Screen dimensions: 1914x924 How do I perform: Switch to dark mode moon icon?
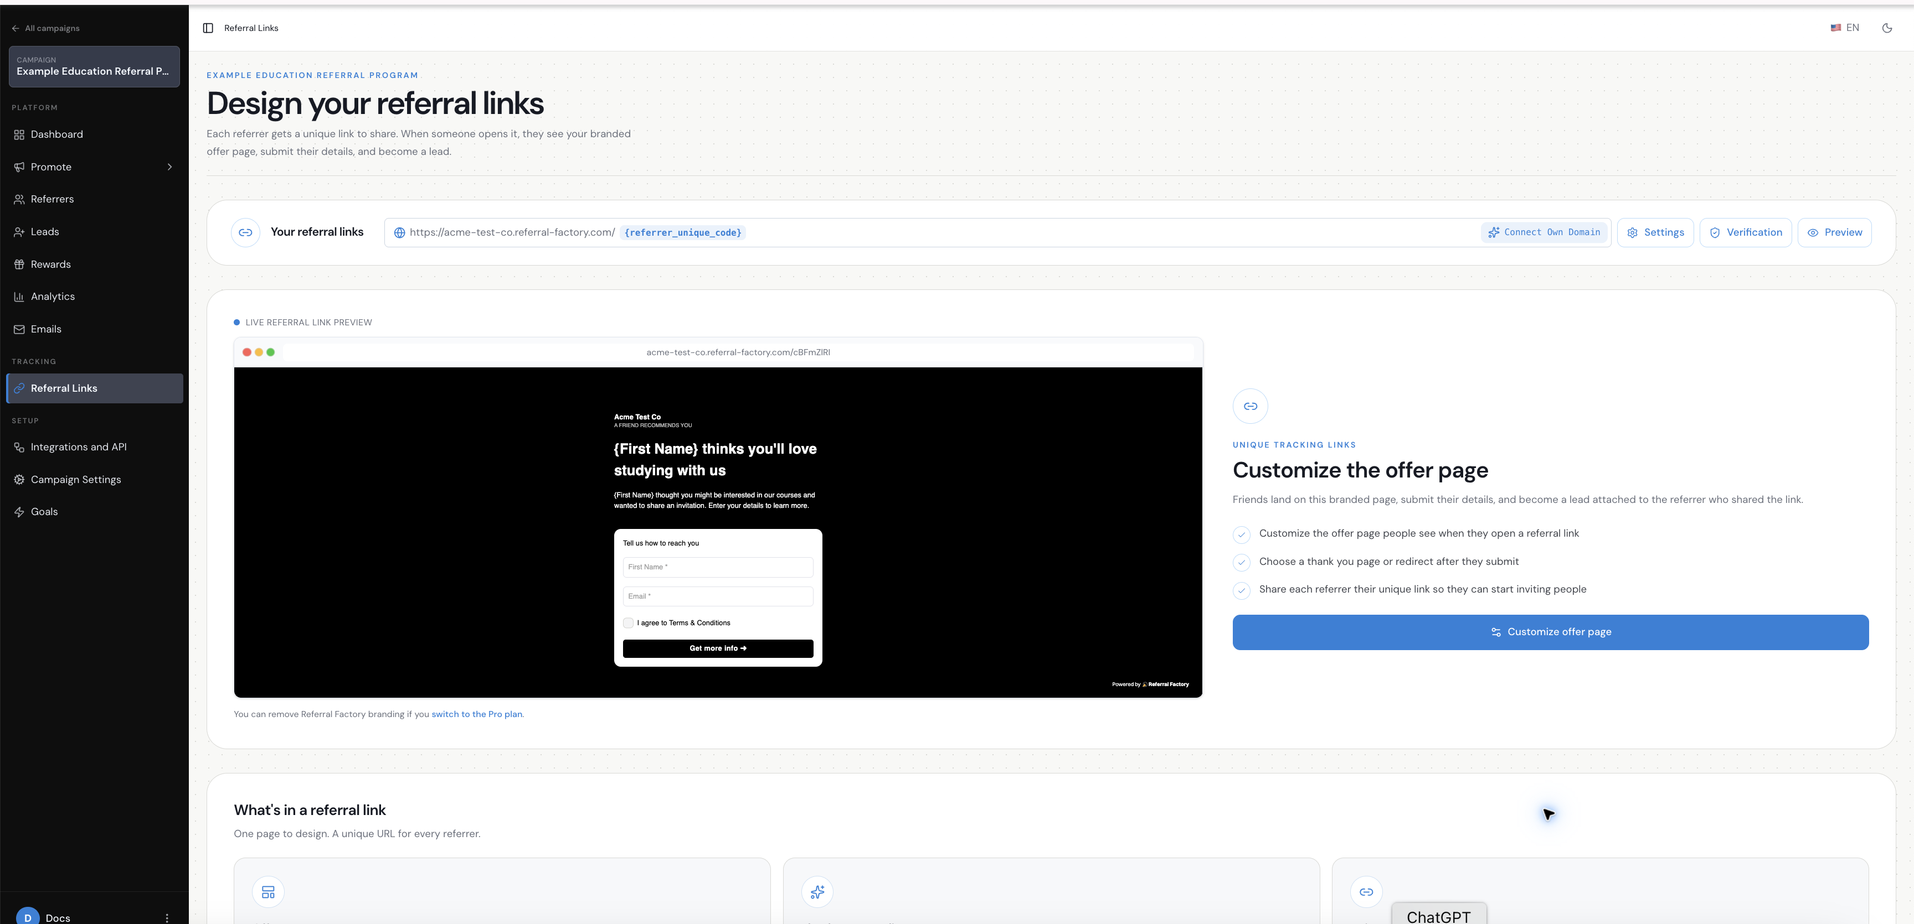point(1886,28)
